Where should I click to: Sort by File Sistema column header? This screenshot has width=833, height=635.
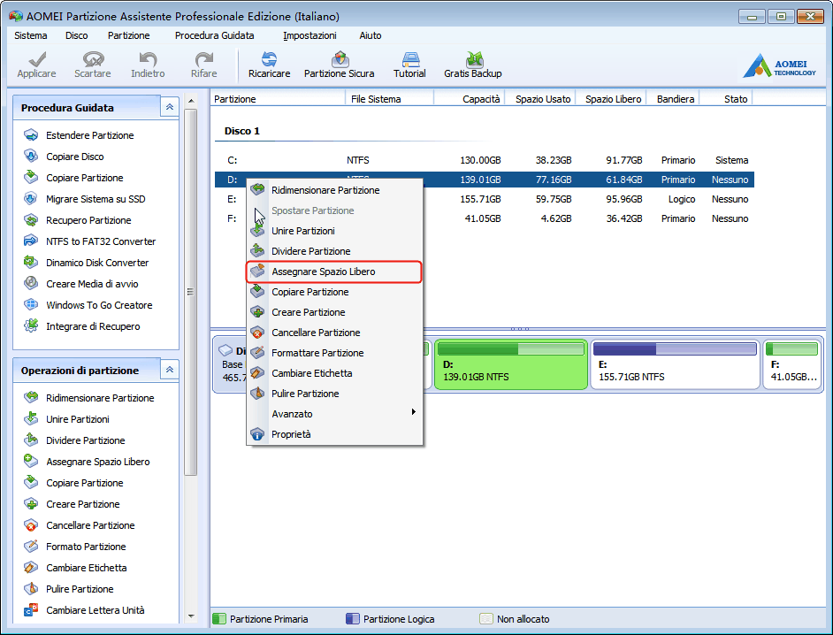389,99
